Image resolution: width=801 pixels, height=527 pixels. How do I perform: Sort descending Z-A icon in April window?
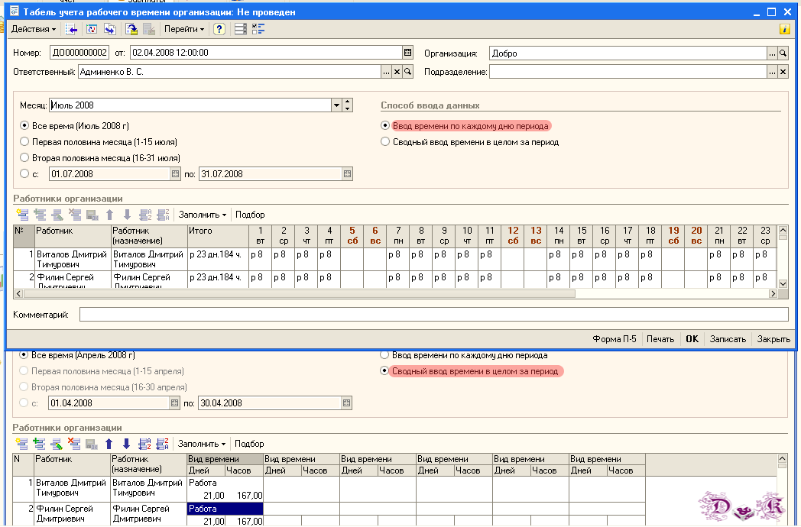pyautogui.click(x=163, y=444)
